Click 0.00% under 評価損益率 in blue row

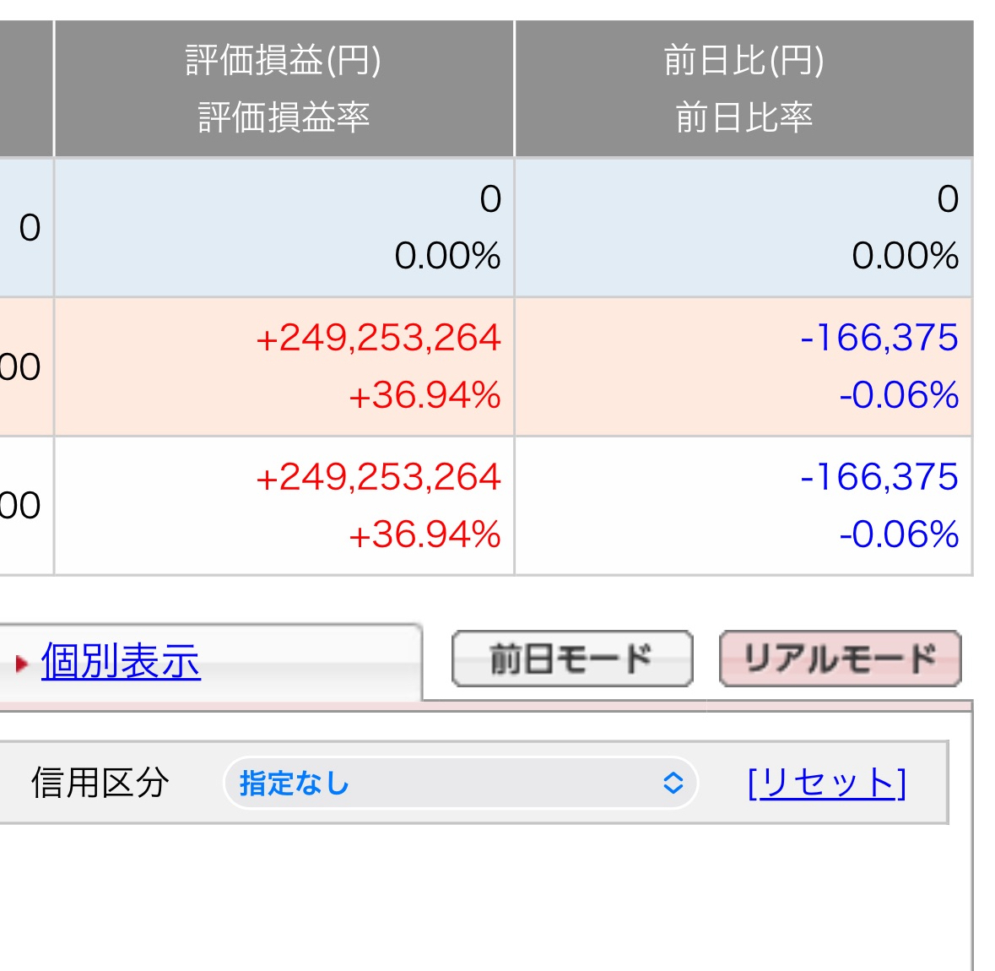pyautogui.click(x=447, y=256)
